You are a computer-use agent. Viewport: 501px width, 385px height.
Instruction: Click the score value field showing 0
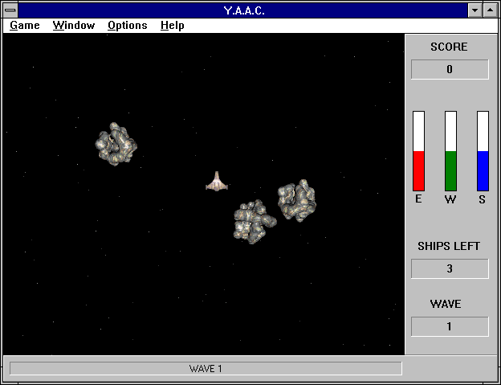point(450,69)
